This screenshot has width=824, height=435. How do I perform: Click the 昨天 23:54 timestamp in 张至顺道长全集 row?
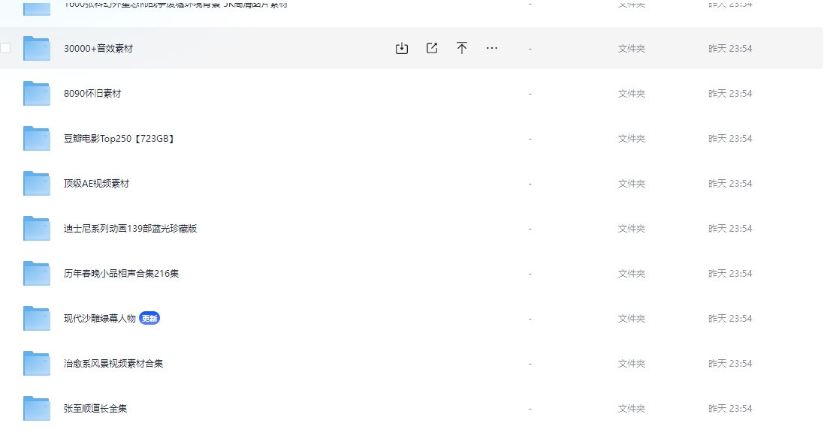[729, 409]
